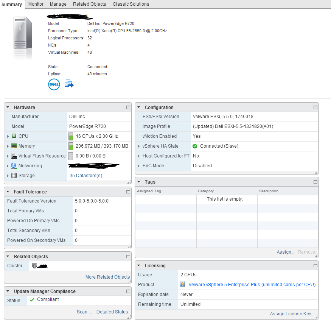This screenshot has height=321, width=331.
Task: Click the Scan link in Update Manager
Action: pos(84,312)
